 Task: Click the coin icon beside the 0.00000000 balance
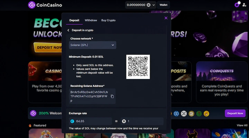[x=148, y=5]
